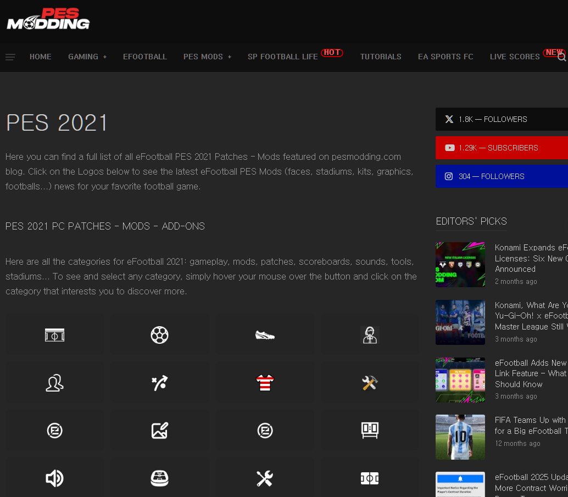Open the player faces two-heads icon
The height and width of the screenshot is (497, 568).
tap(54, 383)
